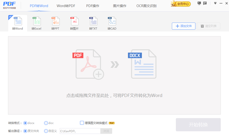
Task: Open the PDF操作 tab
Action: coord(93,6)
